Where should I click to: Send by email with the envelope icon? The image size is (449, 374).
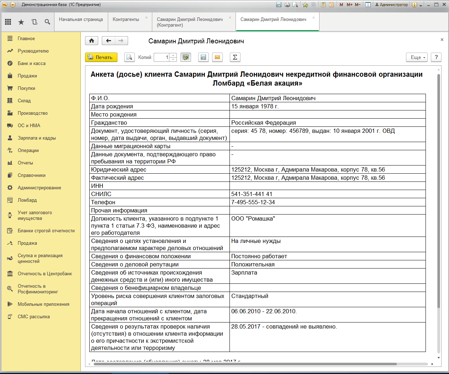(x=217, y=57)
